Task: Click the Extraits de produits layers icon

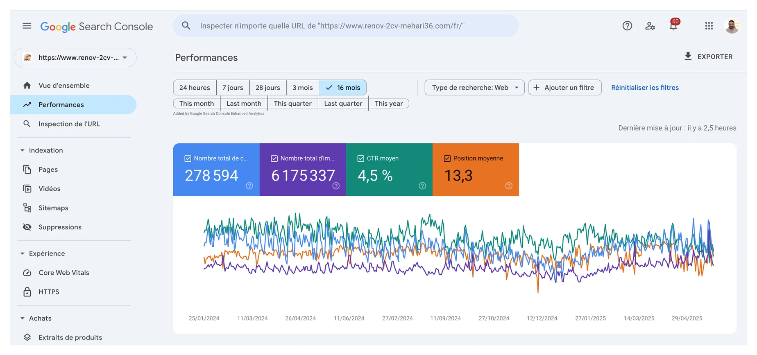Action: [27, 337]
